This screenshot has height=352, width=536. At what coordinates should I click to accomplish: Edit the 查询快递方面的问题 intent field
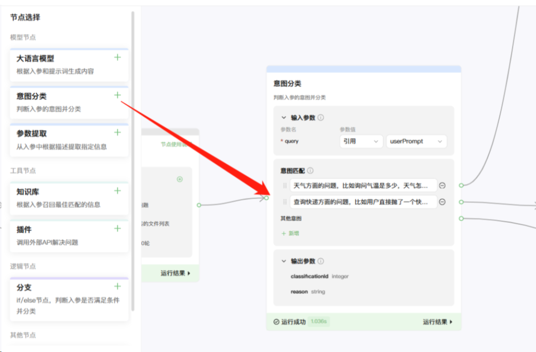pos(363,202)
